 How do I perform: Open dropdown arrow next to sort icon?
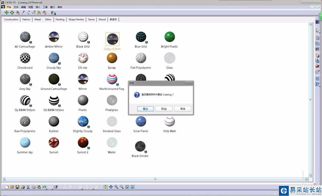click(x=320, y=87)
